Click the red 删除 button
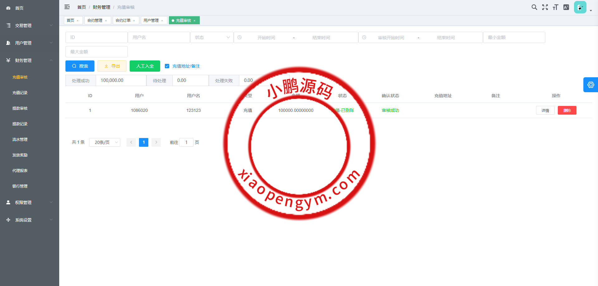This screenshot has height=286, width=598. tap(567, 110)
